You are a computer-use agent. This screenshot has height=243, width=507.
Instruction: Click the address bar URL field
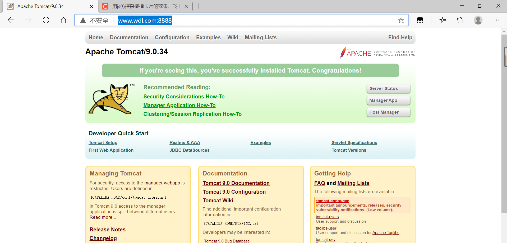(242, 20)
